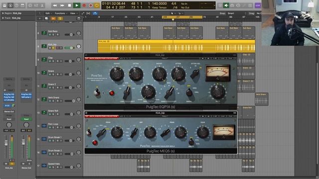This screenshot has width=319, height=179.
Task: Click the Speed Hats audio track icon
Action: (44, 166)
